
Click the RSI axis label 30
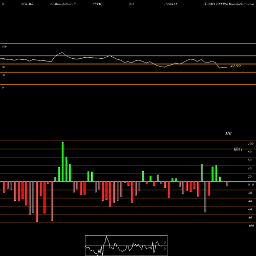[4, 75]
